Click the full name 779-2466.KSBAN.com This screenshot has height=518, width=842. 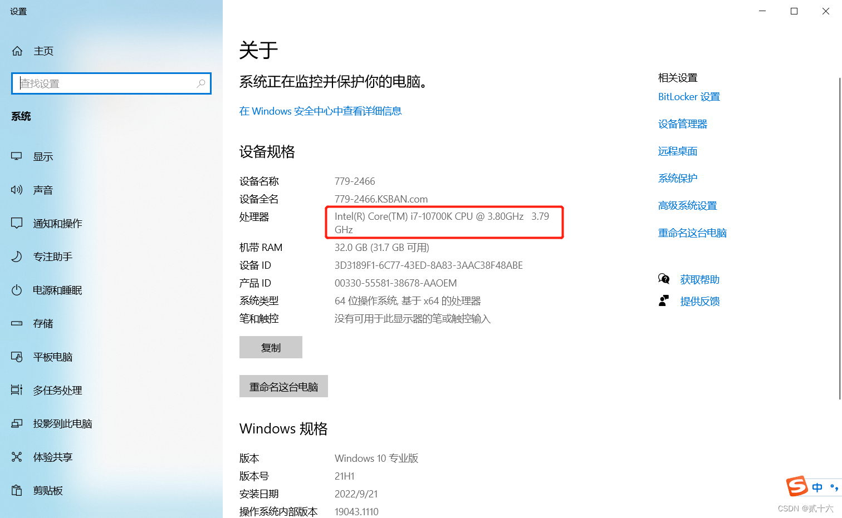pyautogui.click(x=381, y=199)
